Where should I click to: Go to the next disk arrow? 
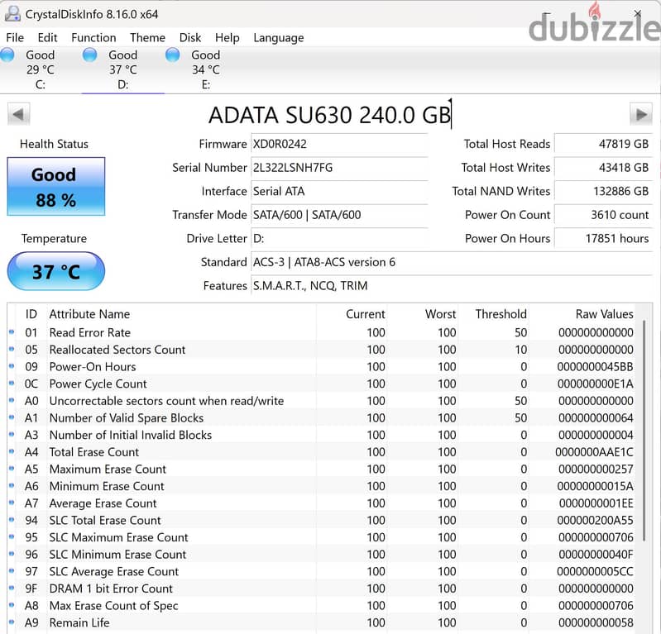tap(641, 114)
